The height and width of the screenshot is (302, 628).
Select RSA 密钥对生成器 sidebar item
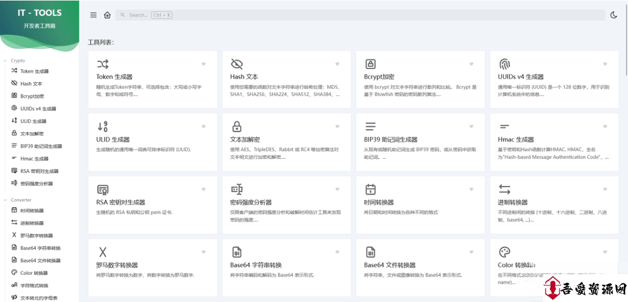[x=40, y=171]
